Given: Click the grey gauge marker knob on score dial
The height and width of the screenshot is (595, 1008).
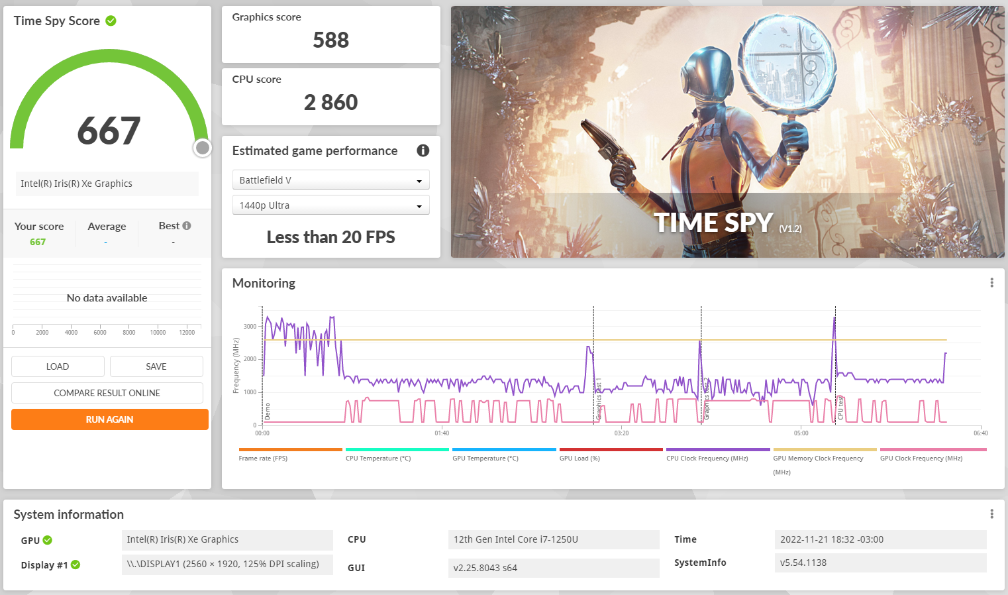Looking at the screenshot, I should (x=203, y=148).
